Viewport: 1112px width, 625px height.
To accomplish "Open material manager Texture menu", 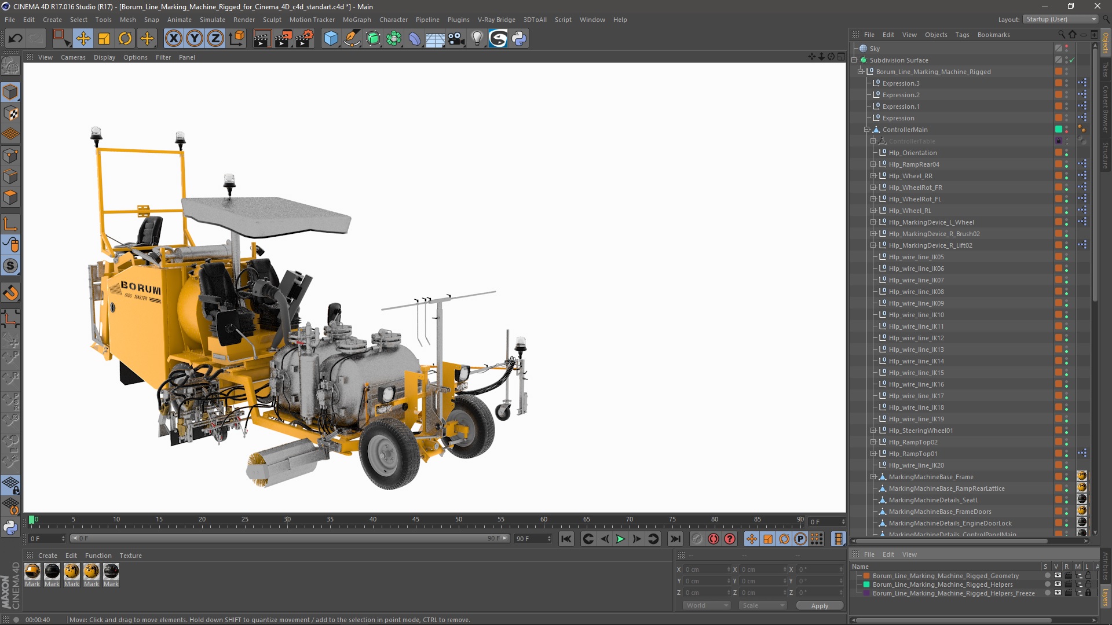I will [x=131, y=556].
